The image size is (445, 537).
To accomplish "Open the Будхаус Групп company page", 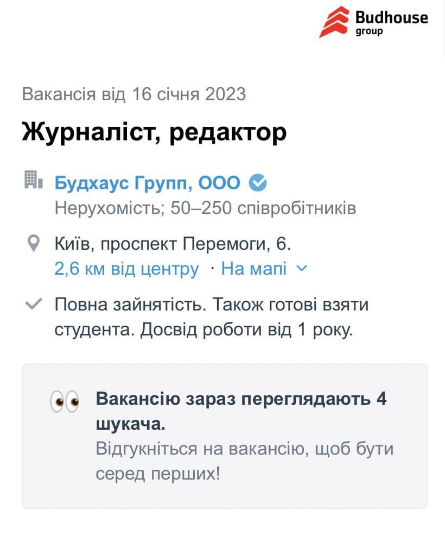I will [x=147, y=183].
